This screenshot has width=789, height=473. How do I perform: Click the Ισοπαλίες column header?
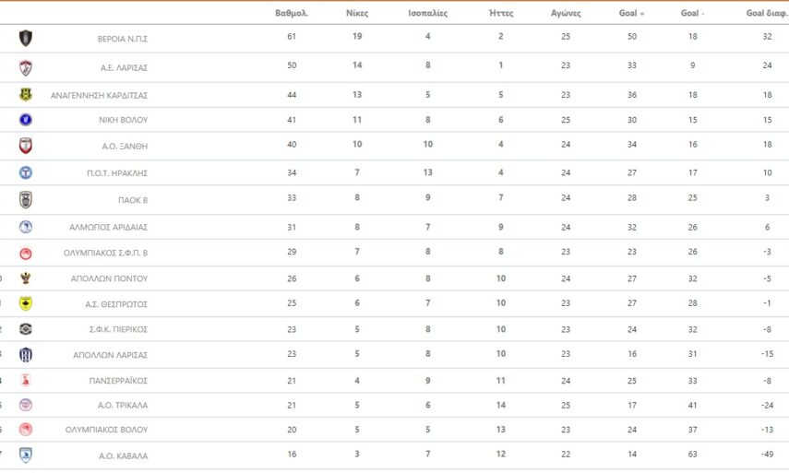point(427,14)
